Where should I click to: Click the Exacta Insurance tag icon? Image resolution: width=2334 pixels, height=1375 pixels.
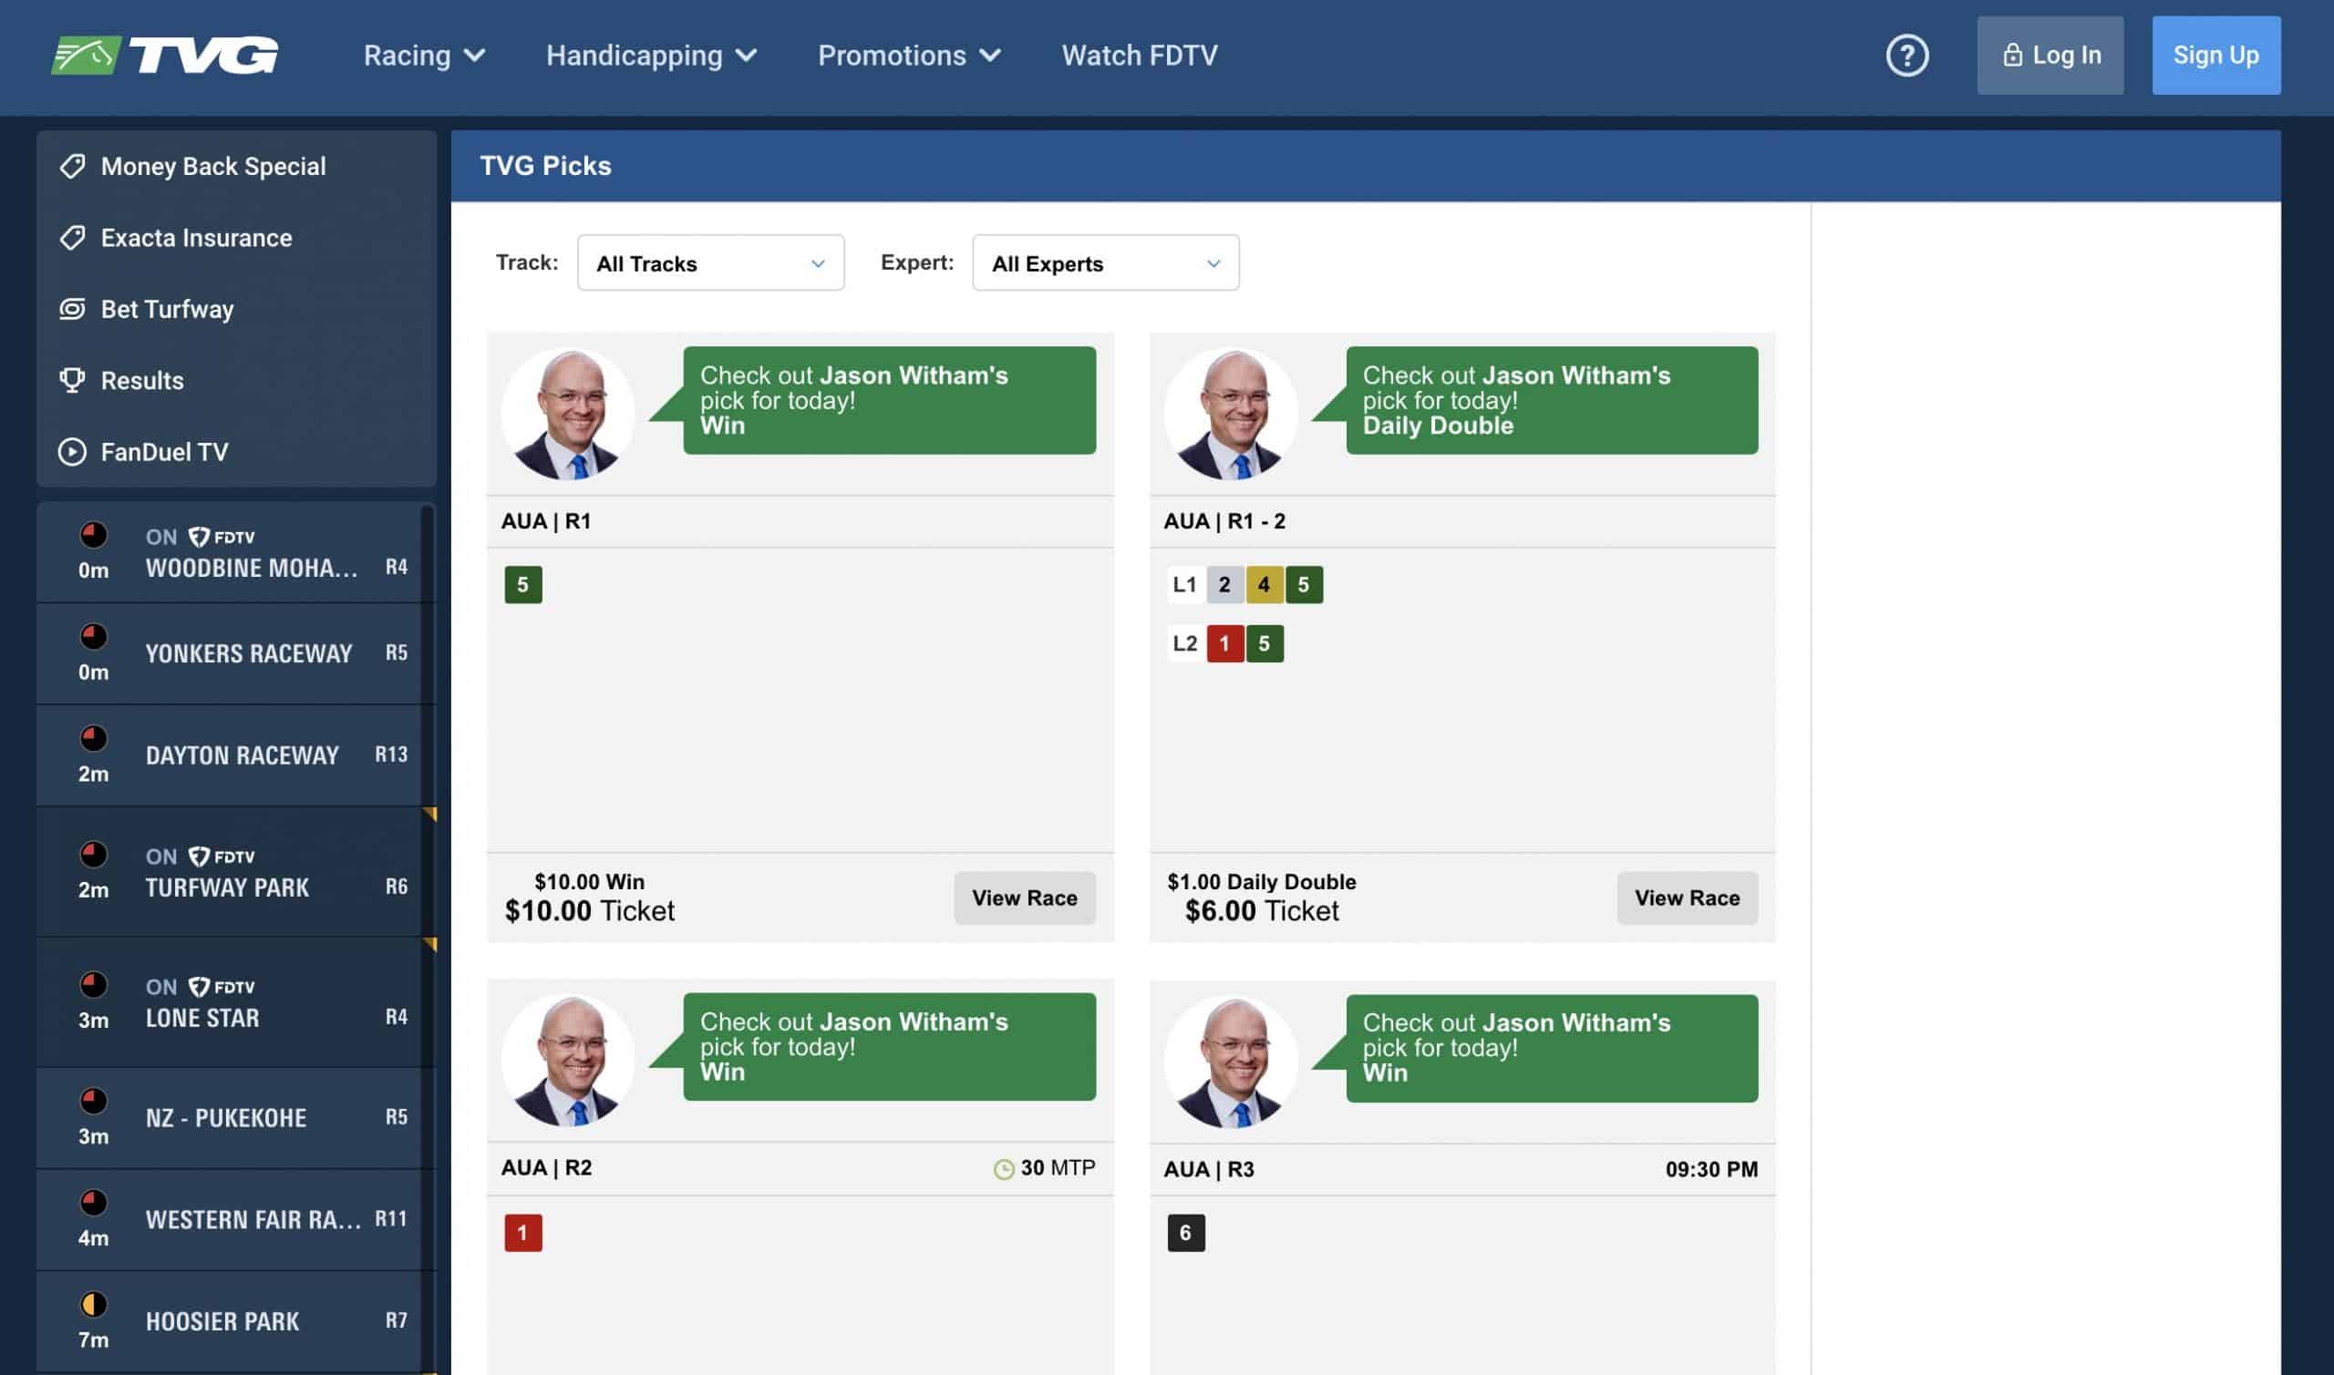coord(72,237)
